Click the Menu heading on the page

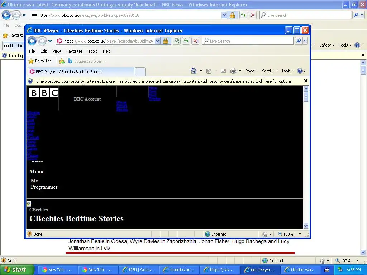click(36, 172)
